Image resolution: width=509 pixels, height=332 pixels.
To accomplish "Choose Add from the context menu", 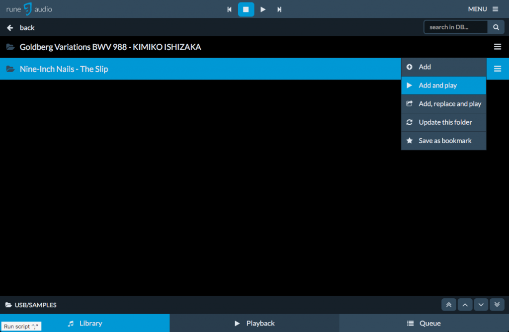I will click(443, 67).
